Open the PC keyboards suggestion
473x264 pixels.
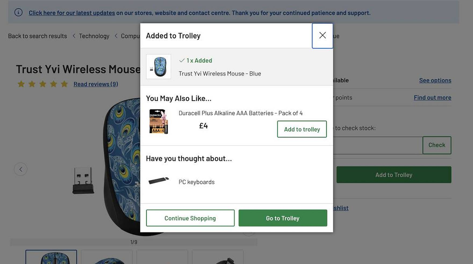coord(197,182)
